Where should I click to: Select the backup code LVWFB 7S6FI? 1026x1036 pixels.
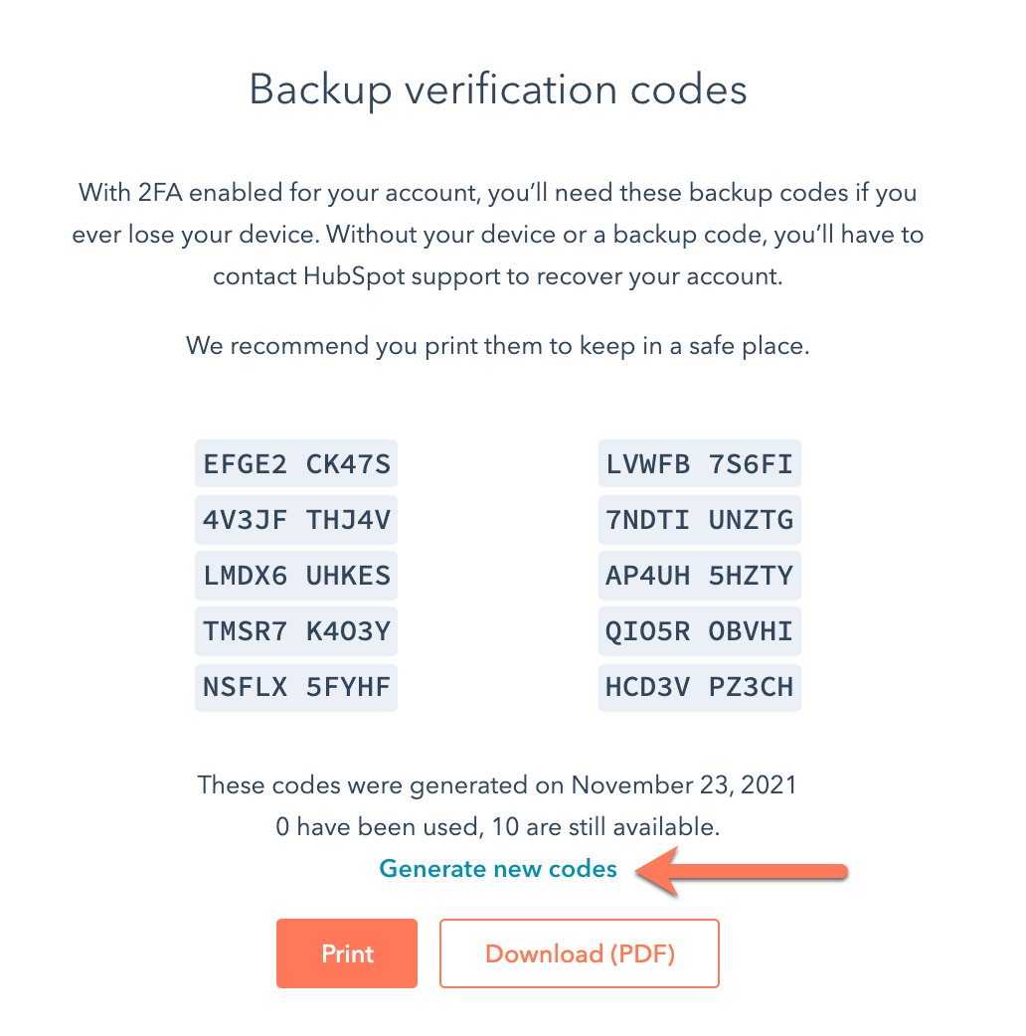point(699,462)
